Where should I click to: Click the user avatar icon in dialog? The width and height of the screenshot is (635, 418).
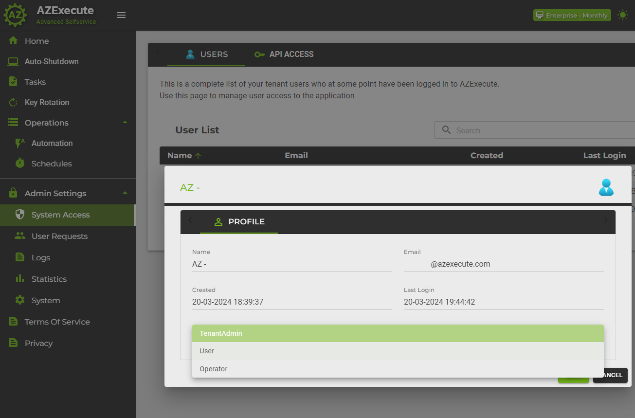click(606, 187)
